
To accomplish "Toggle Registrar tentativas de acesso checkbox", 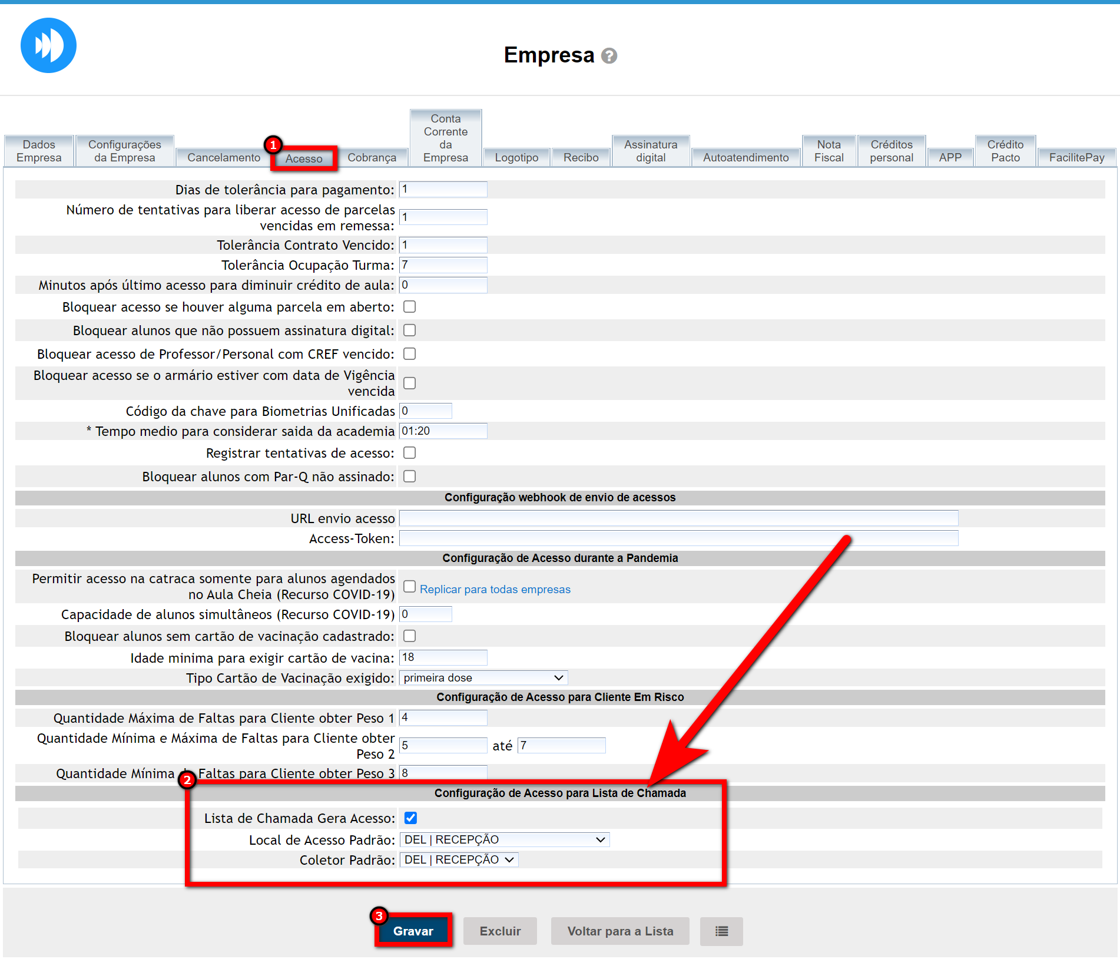I will [x=409, y=453].
